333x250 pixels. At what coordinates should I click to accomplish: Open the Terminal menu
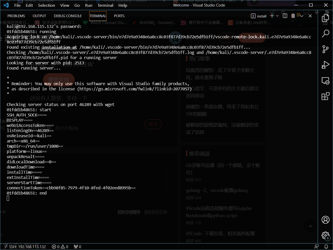click(105, 5)
